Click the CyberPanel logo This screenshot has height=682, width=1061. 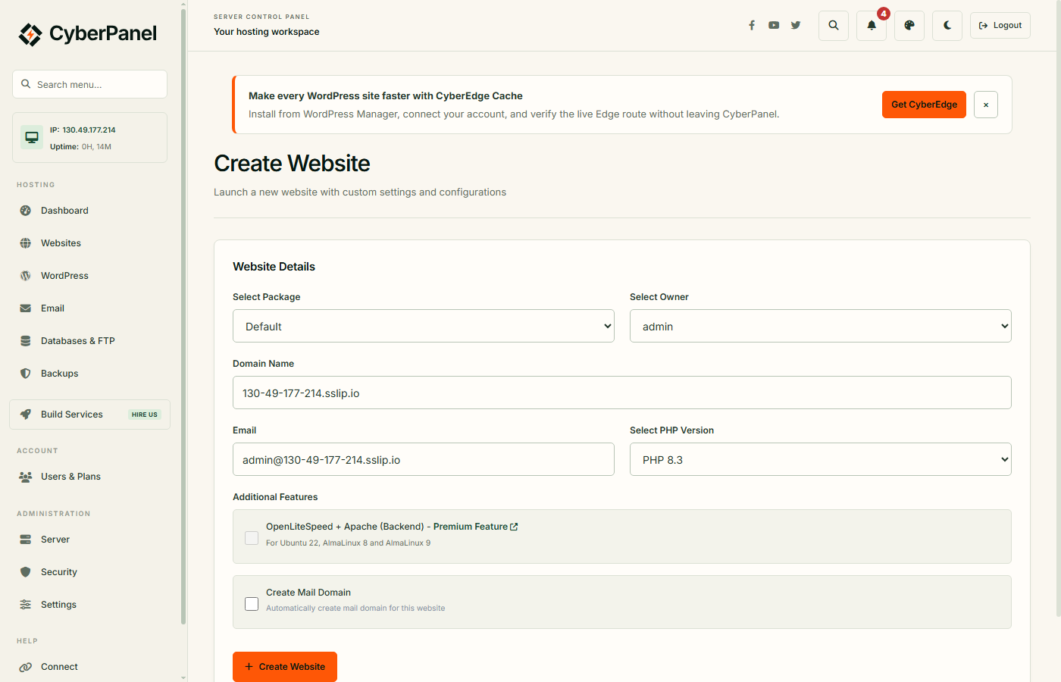(88, 34)
